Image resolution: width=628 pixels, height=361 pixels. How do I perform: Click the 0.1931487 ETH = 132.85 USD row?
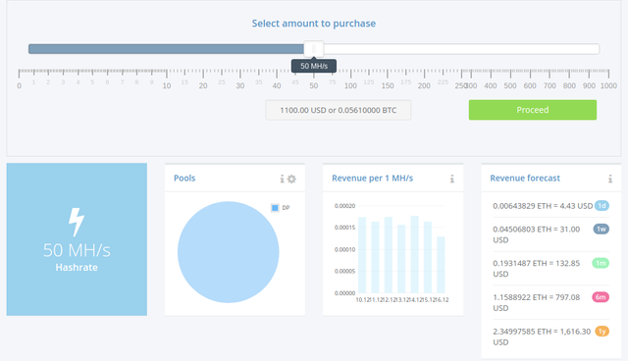pos(551,269)
